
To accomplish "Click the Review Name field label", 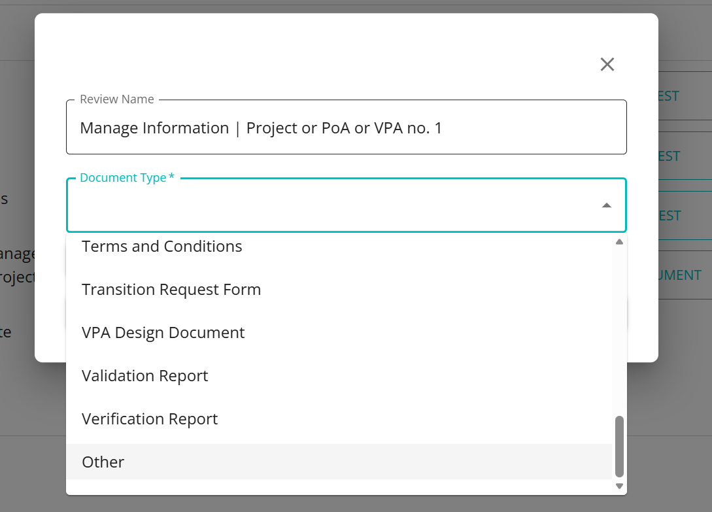I will click(x=117, y=99).
